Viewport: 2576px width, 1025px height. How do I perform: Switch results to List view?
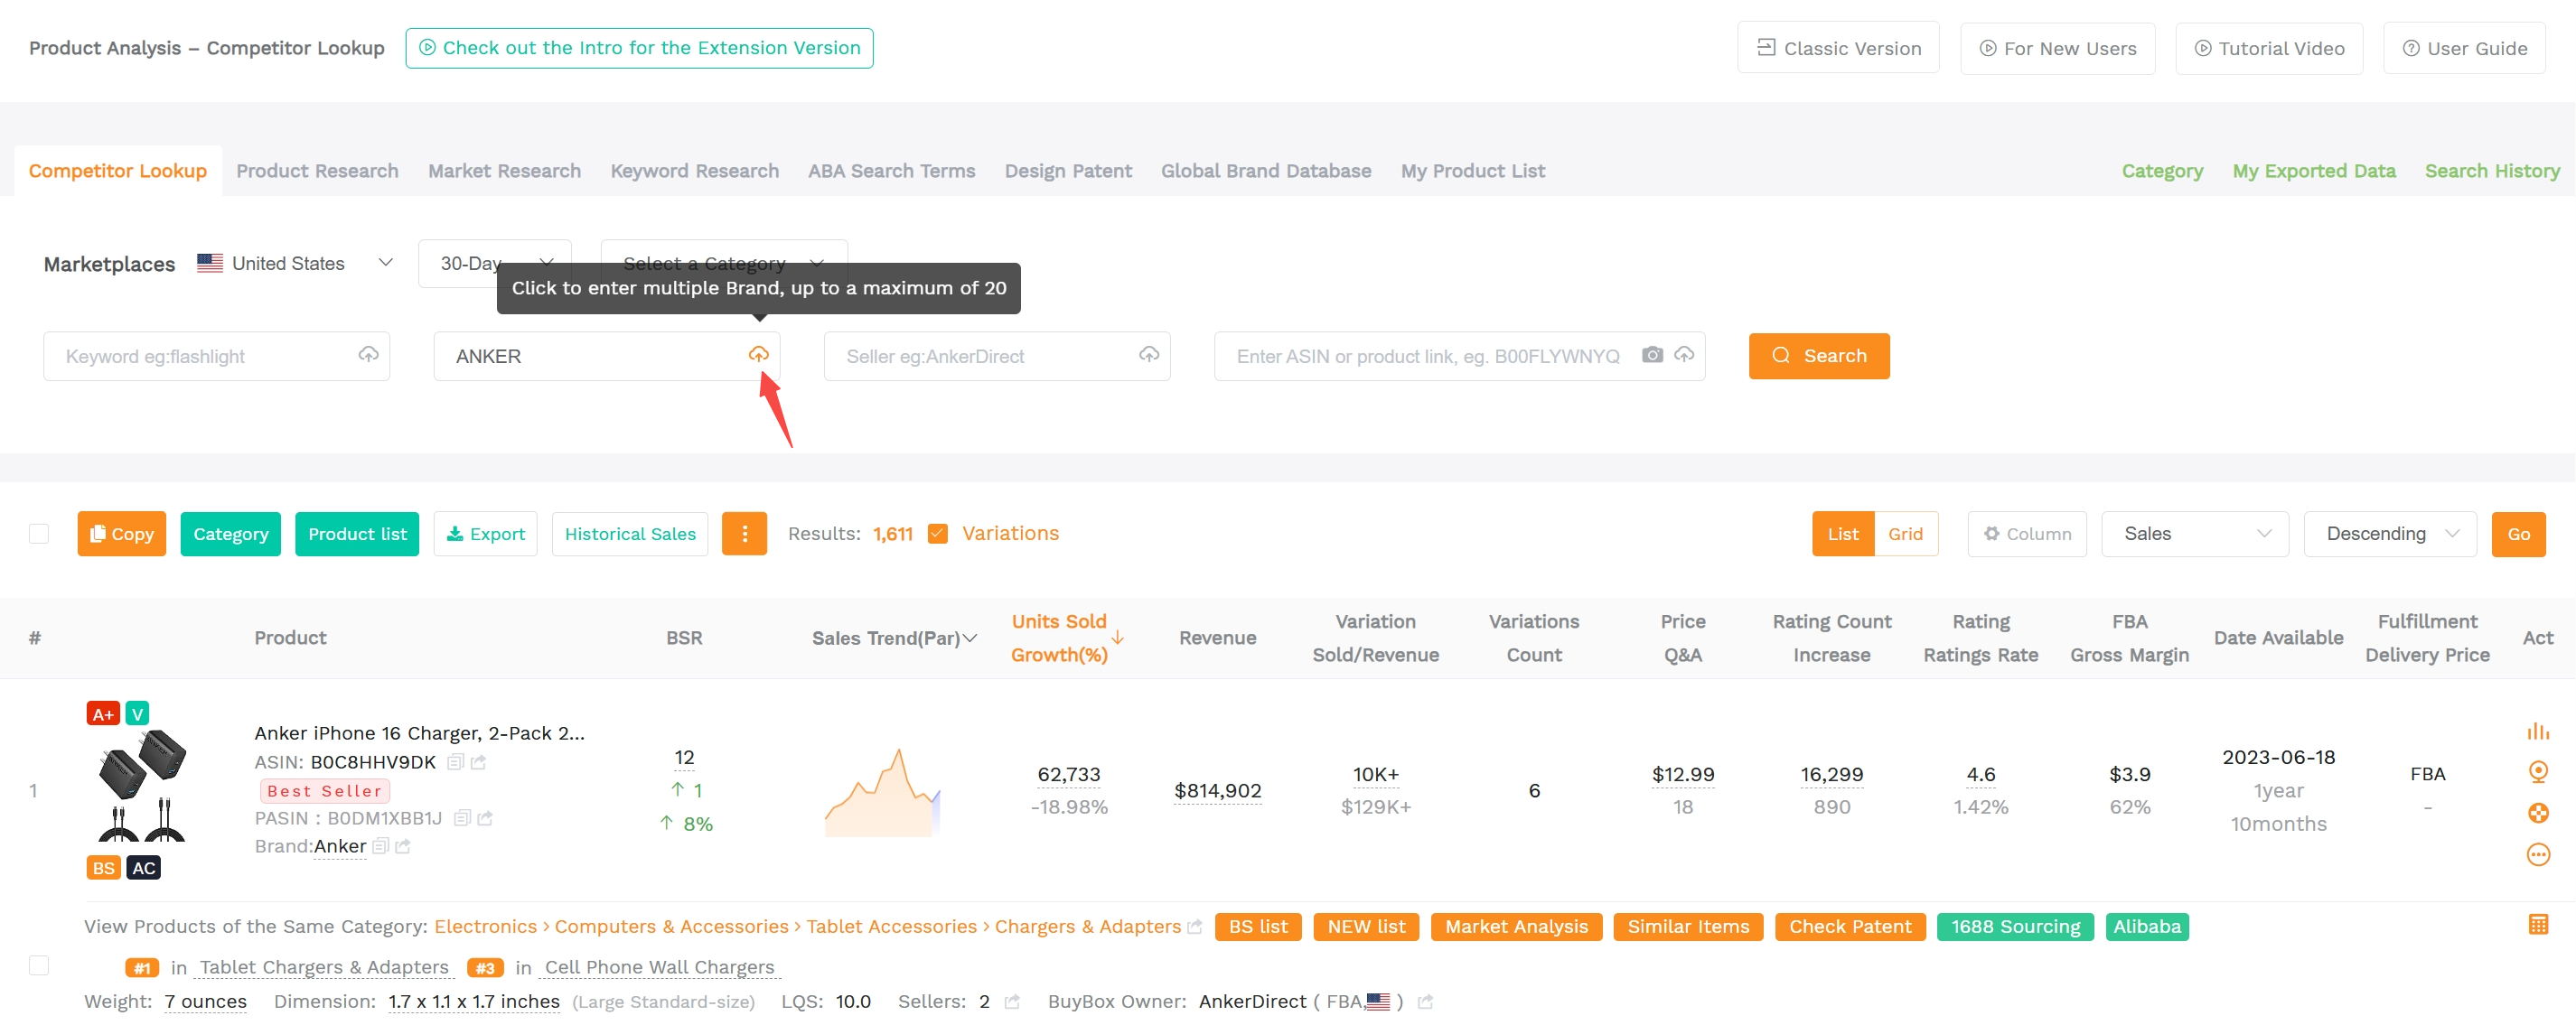tap(1842, 534)
